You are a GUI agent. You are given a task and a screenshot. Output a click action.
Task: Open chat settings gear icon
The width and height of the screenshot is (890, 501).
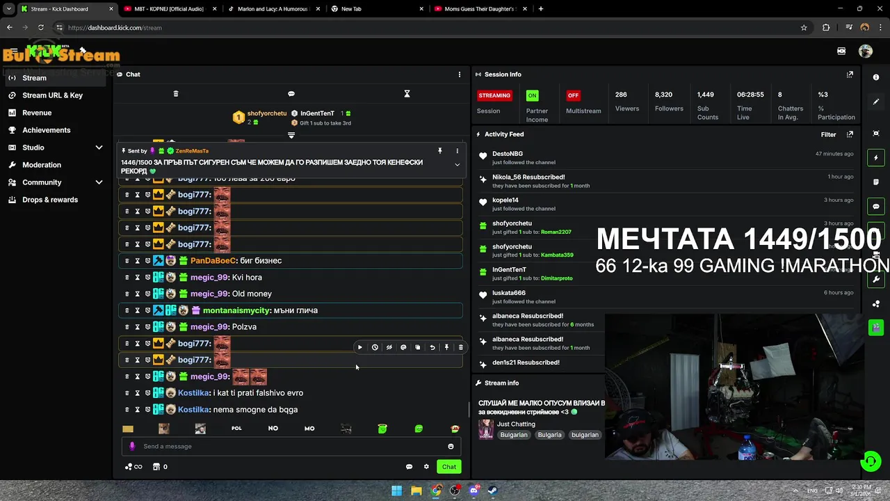click(x=426, y=467)
